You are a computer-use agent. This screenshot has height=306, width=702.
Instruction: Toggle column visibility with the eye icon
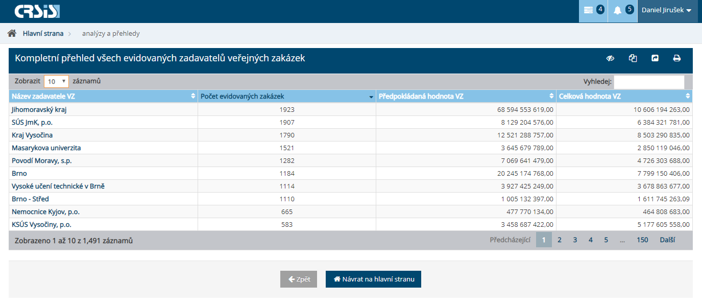pos(610,58)
